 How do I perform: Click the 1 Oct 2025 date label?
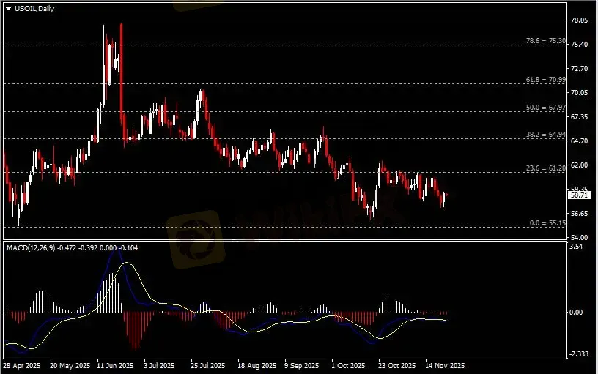pyautogui.click(x=348, y=366)
